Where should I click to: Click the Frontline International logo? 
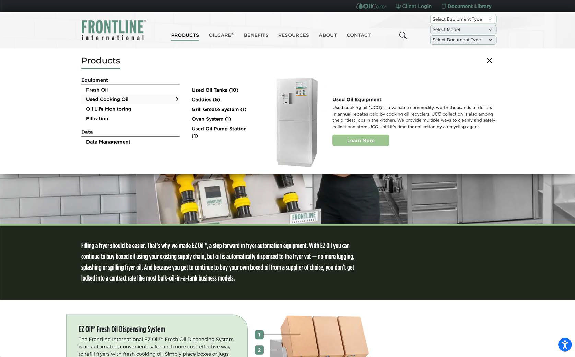pyautogui.click(x=114, y=30)
